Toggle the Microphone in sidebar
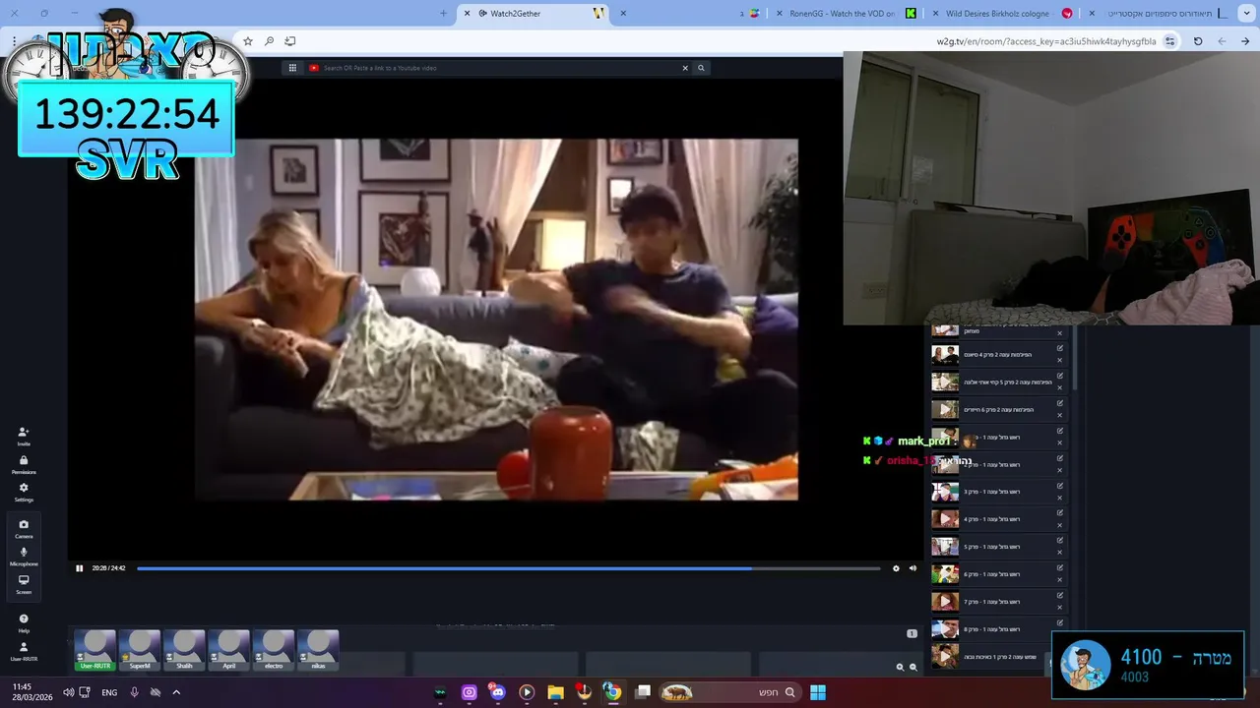Screen dimensions: 1260x708 [24, 557]
